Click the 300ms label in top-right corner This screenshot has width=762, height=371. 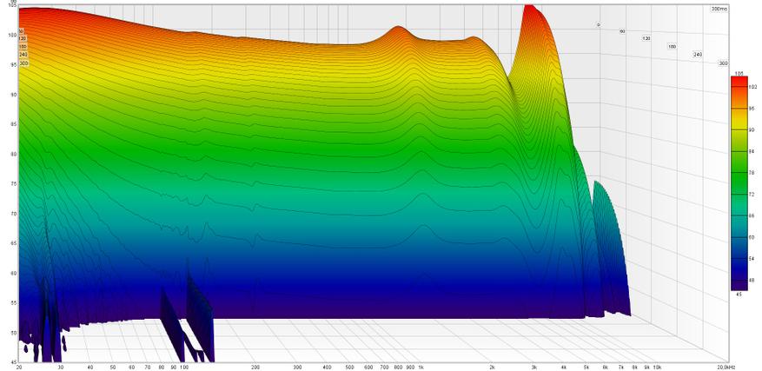719,9
